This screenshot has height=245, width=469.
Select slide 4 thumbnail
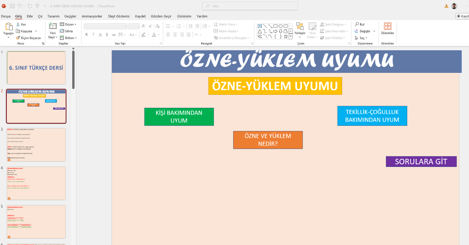(36, 183)
